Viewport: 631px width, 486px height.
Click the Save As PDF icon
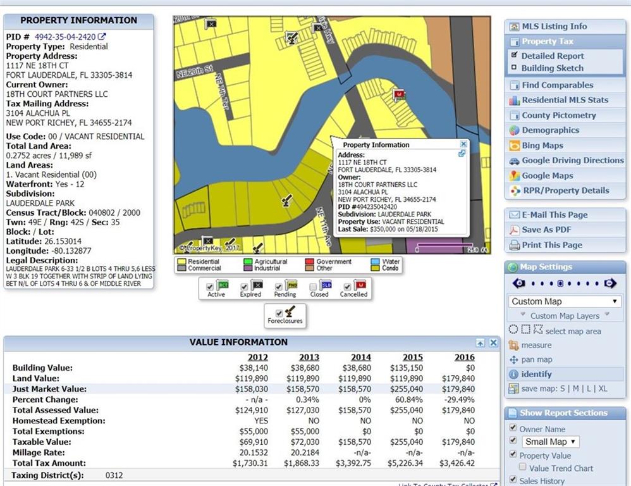[514, 230]
